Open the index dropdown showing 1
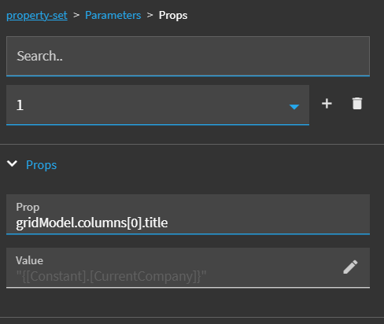 click(157, 105)
